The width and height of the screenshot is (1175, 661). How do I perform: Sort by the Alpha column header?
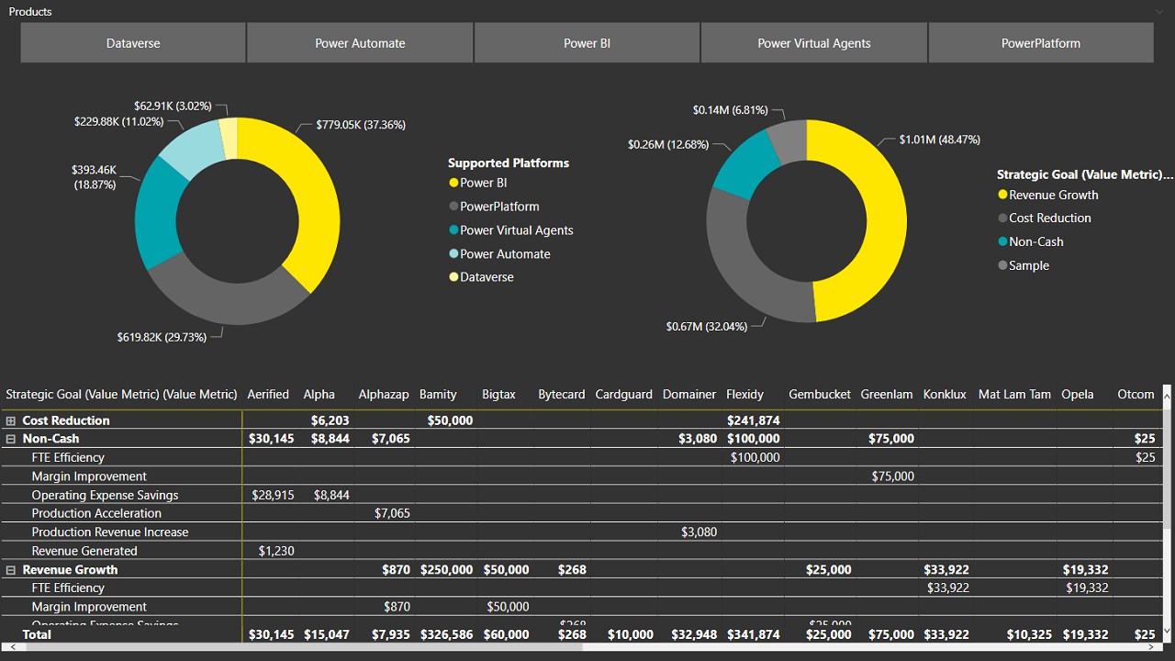[x=319, y=394]
